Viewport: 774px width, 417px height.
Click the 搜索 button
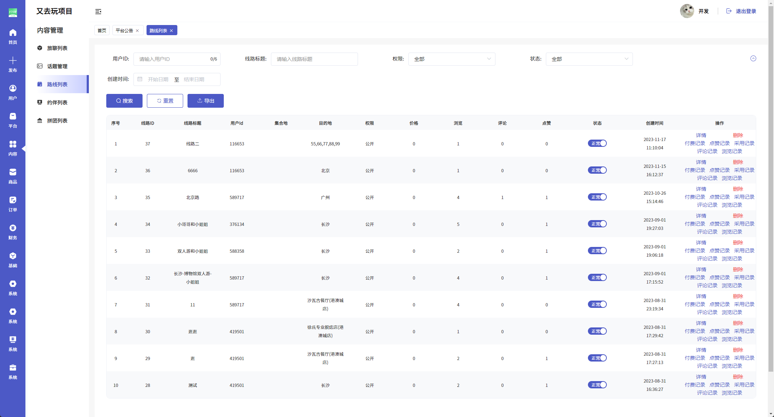click(124, 101)
